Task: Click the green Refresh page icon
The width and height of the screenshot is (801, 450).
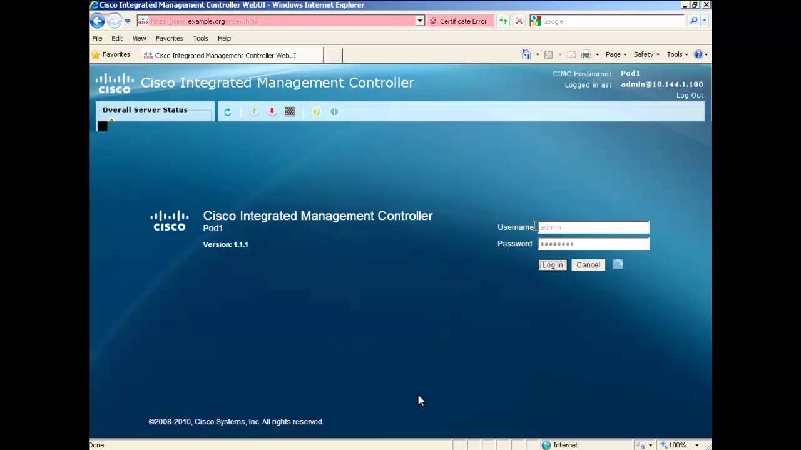Action: point(503,21)
